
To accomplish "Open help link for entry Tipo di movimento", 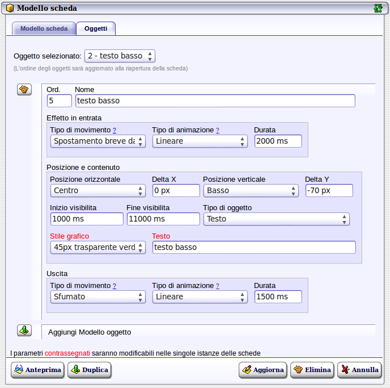I will pos(115,130).
